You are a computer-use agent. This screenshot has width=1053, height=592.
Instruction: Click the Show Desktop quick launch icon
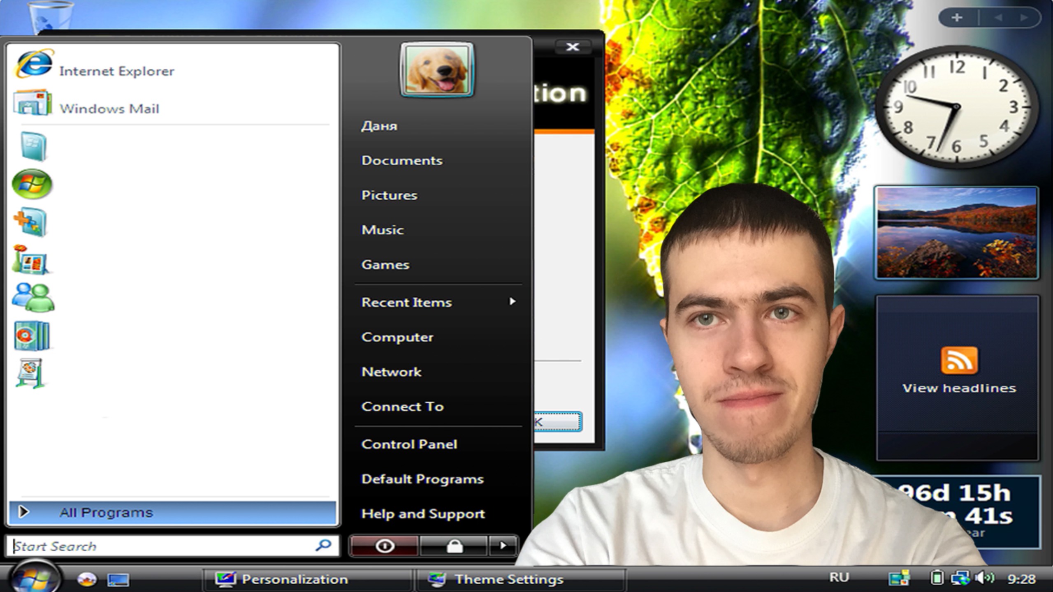(x=118, y=580)
